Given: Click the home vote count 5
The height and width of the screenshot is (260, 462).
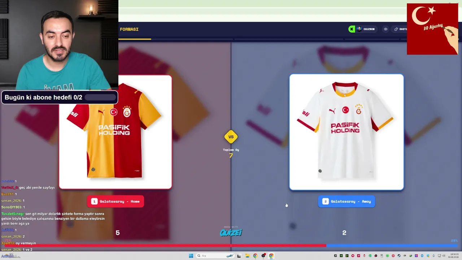Looking at the screenshot, I should point(118,233).
